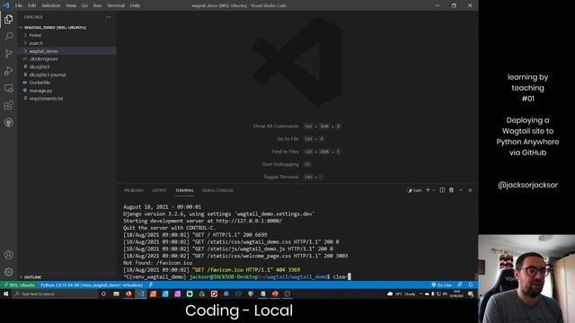Click the terminal prompt line ending in clear
This screenshot has height=323, width=575.
(x=237, y=277)
